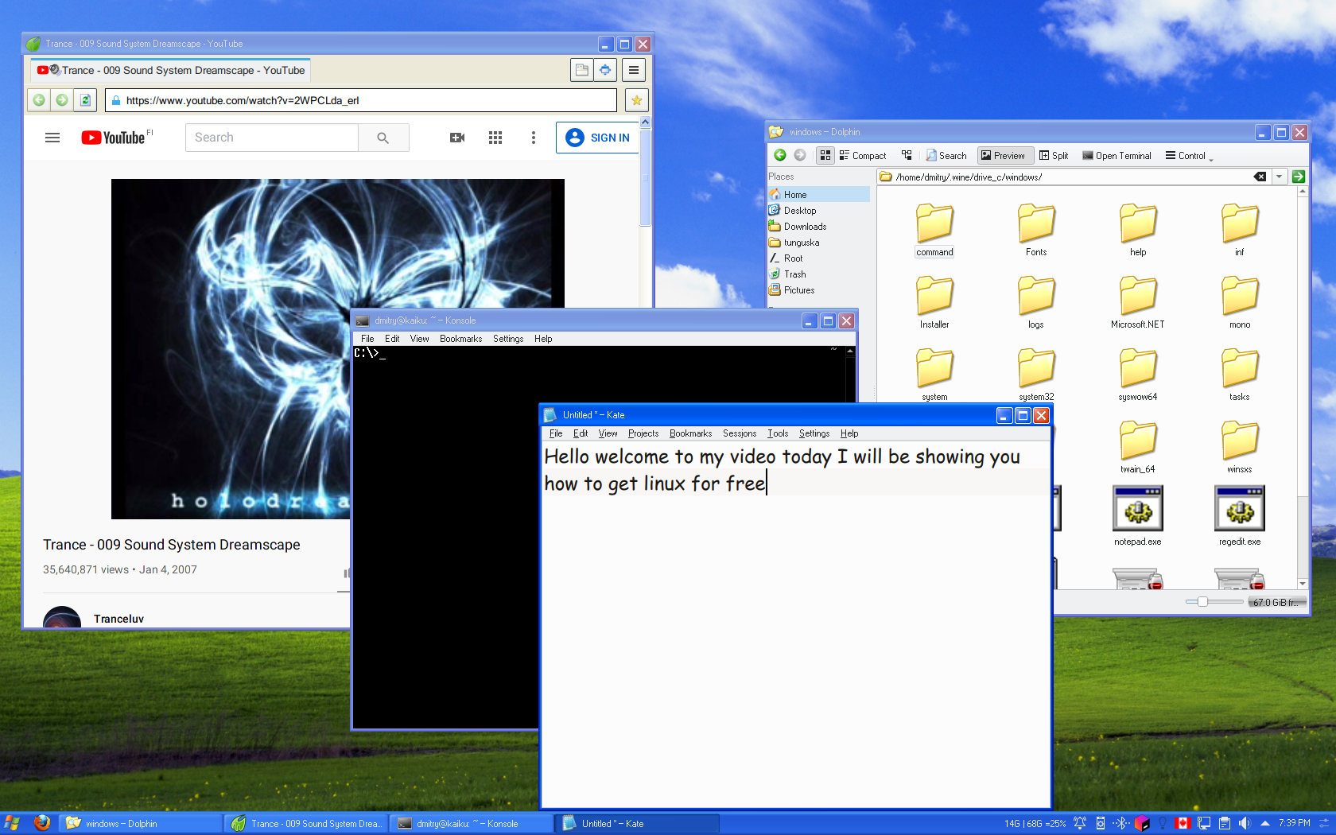
Task: Open the volume tray icon
Action: coord(1244,823)
